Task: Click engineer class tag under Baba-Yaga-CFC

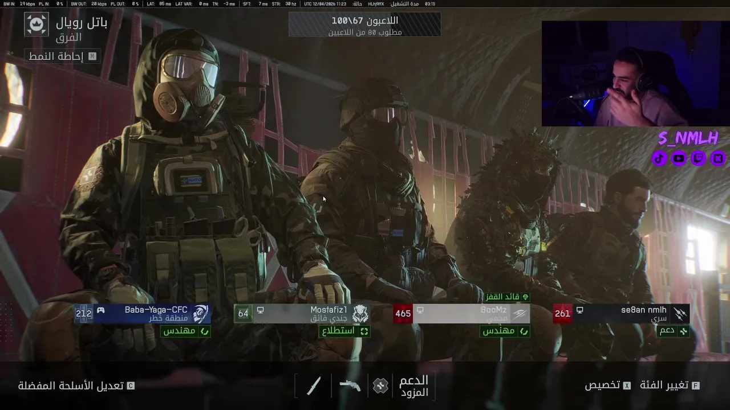Action: click(185, 331)
